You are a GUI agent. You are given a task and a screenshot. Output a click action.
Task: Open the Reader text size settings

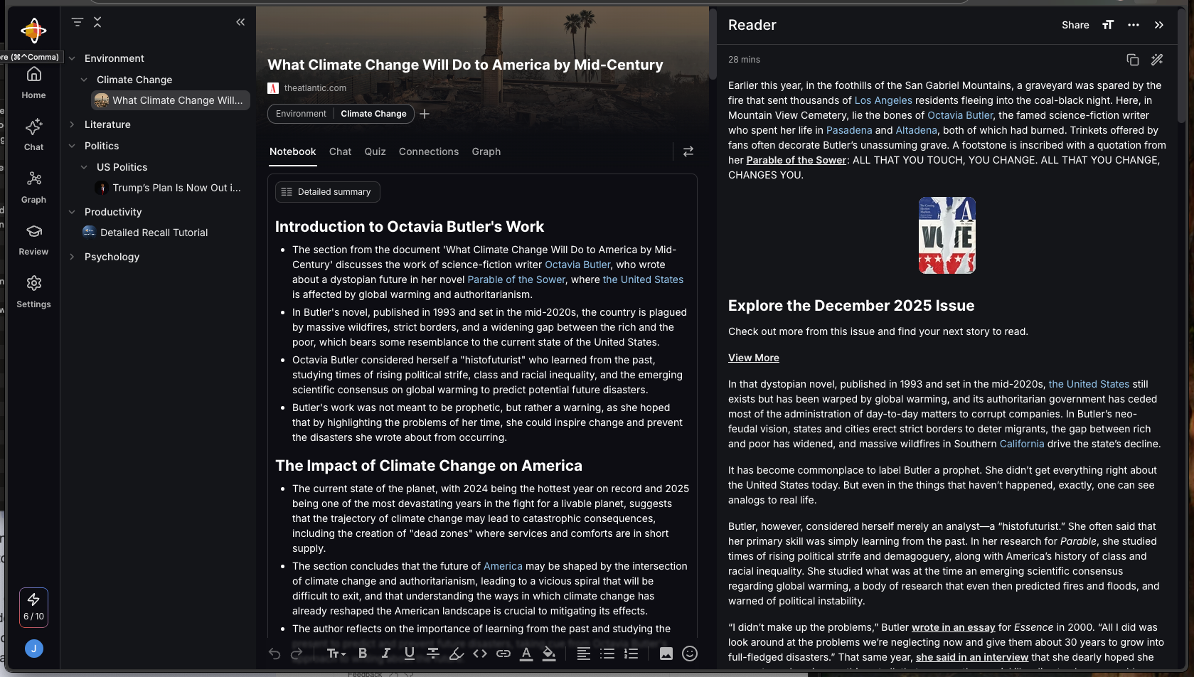(x=1107, y=25)
